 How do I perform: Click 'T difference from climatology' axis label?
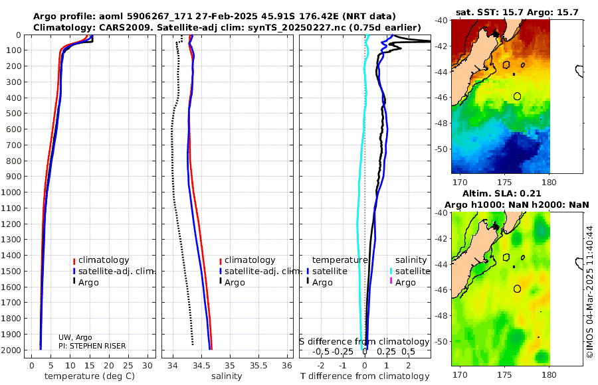(x=365, y=376)
